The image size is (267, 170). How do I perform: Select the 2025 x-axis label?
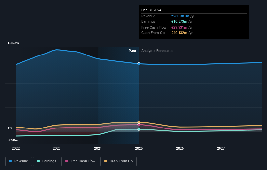(x=139, y=148)
